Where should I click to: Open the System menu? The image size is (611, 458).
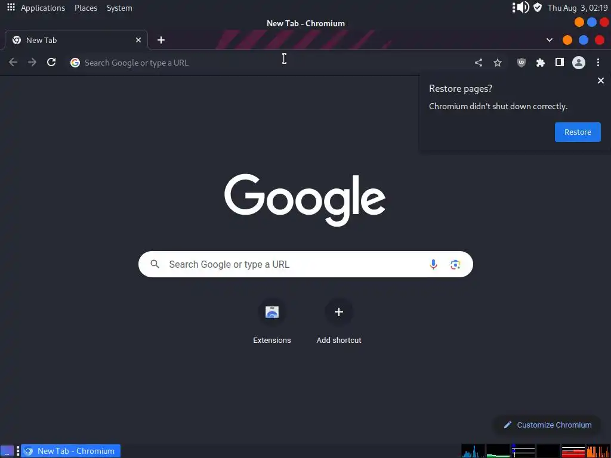(x=119, y=8)
